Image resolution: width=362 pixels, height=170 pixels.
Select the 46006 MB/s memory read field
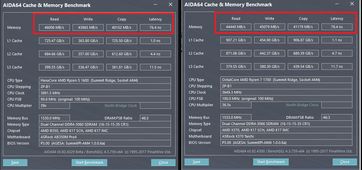click(54, 28)
